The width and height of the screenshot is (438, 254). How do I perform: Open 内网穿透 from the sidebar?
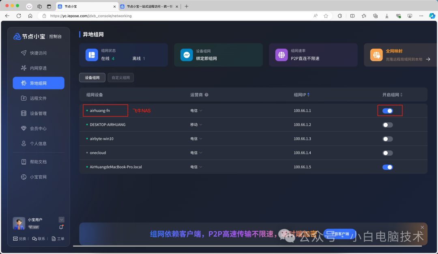point(24,68)
